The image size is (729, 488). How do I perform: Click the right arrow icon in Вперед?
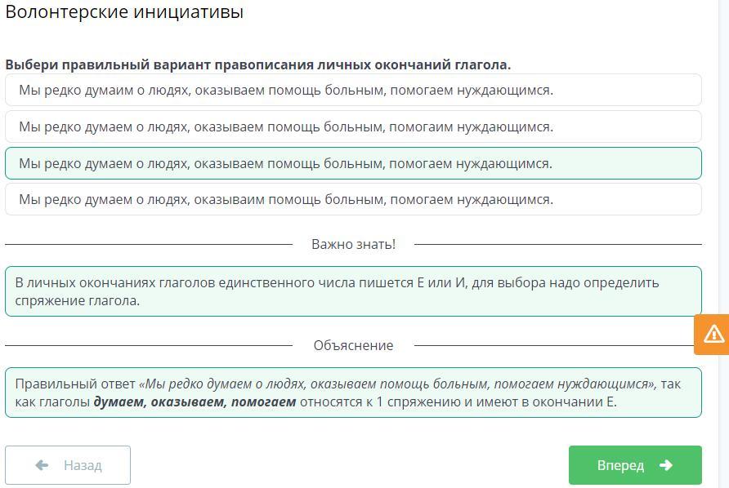[665, 465]
